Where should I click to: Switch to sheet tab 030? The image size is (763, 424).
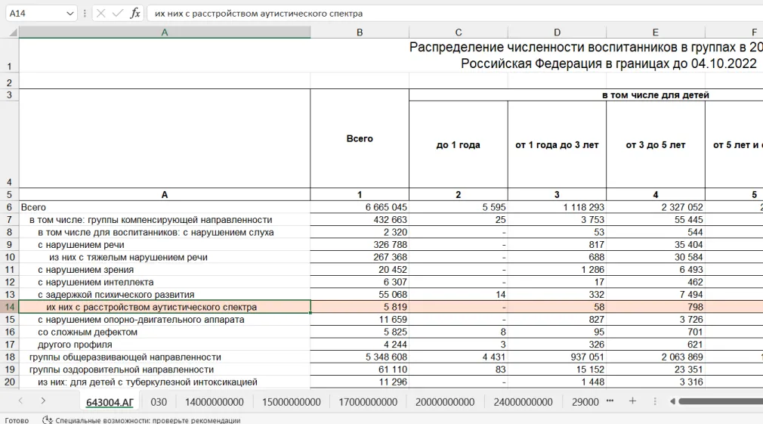(159, 402)
